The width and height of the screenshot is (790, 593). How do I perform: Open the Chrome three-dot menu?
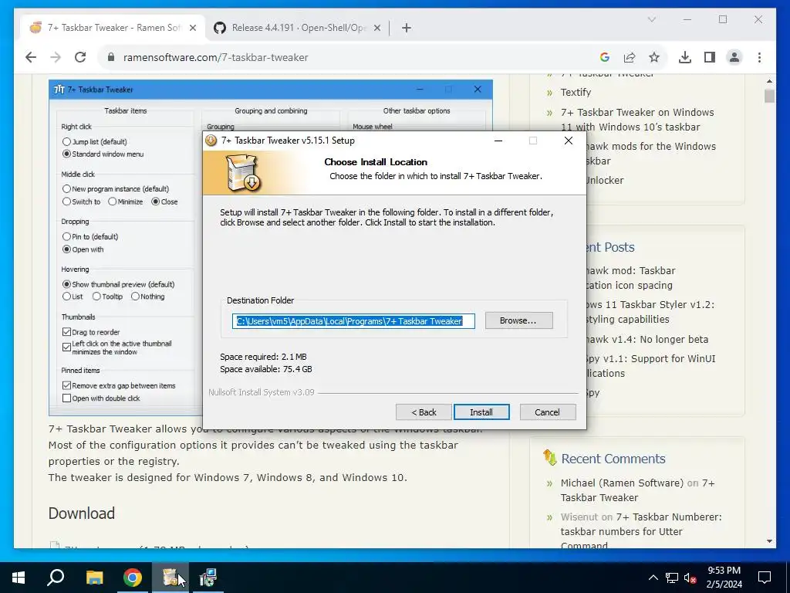pyautogui.click(x=759, y=57)
